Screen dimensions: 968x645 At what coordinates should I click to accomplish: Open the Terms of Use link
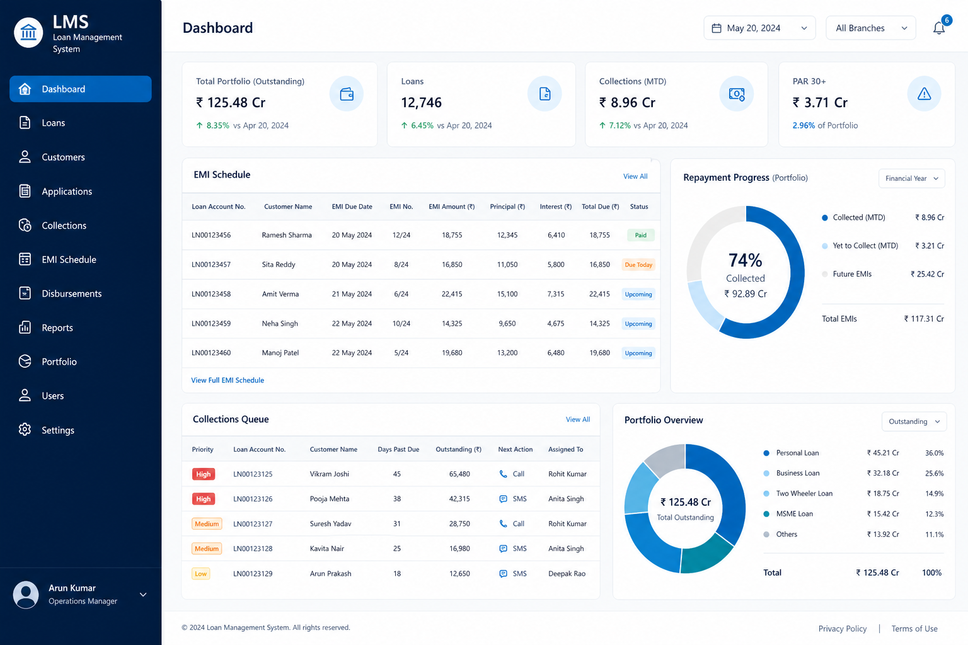coord(914,629)
